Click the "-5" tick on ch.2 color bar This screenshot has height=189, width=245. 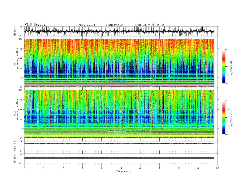point(228,117)
